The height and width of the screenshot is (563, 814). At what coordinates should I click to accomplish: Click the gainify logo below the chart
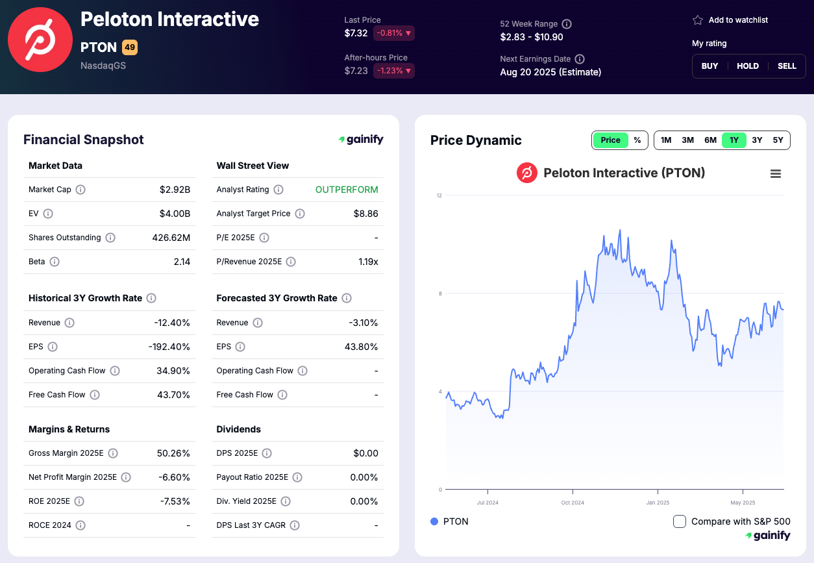point(768,536)
